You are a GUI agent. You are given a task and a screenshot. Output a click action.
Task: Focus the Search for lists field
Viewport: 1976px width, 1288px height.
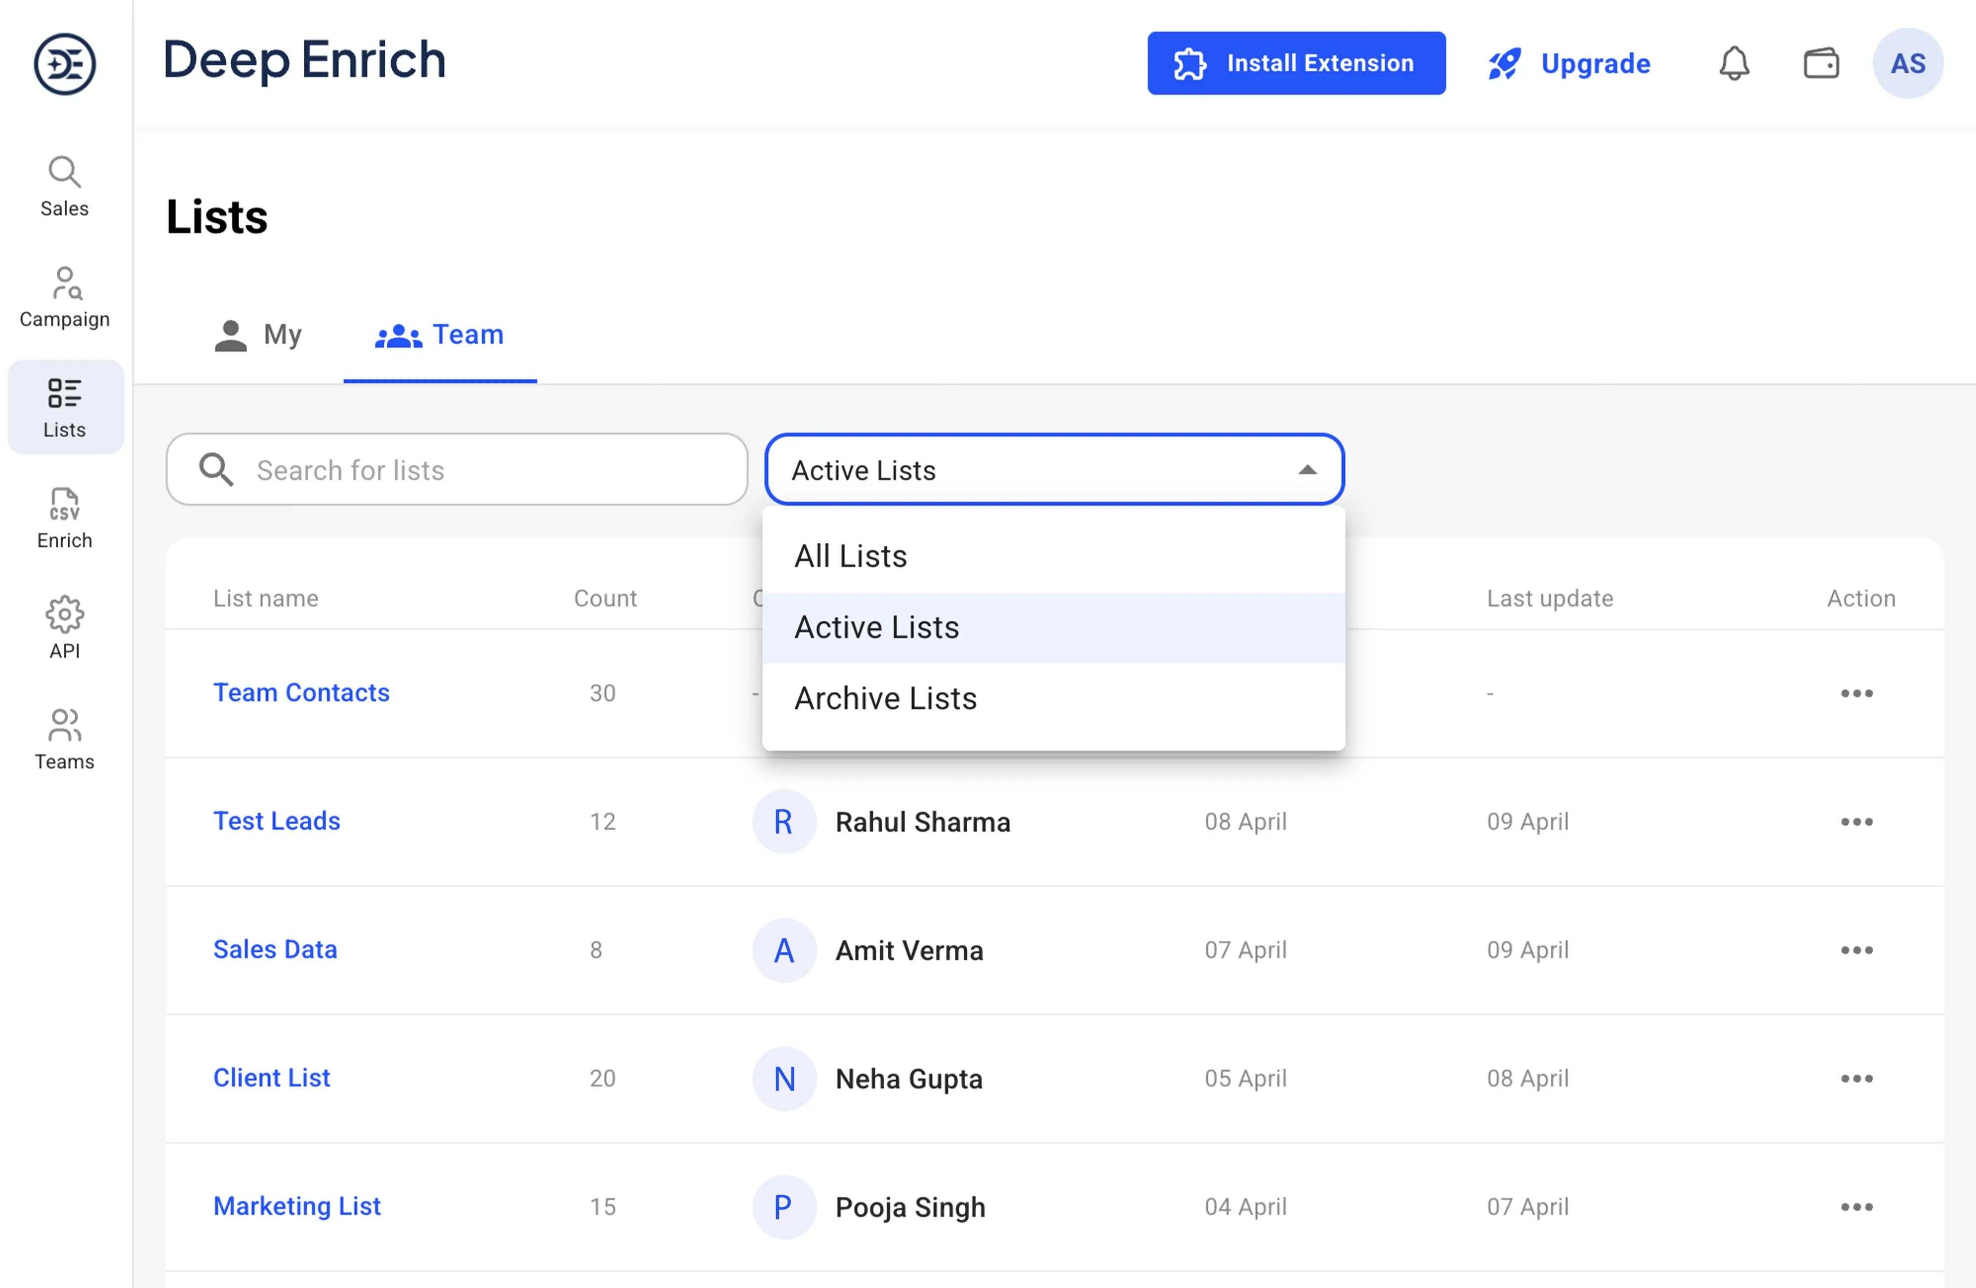(x=456, y=470)
